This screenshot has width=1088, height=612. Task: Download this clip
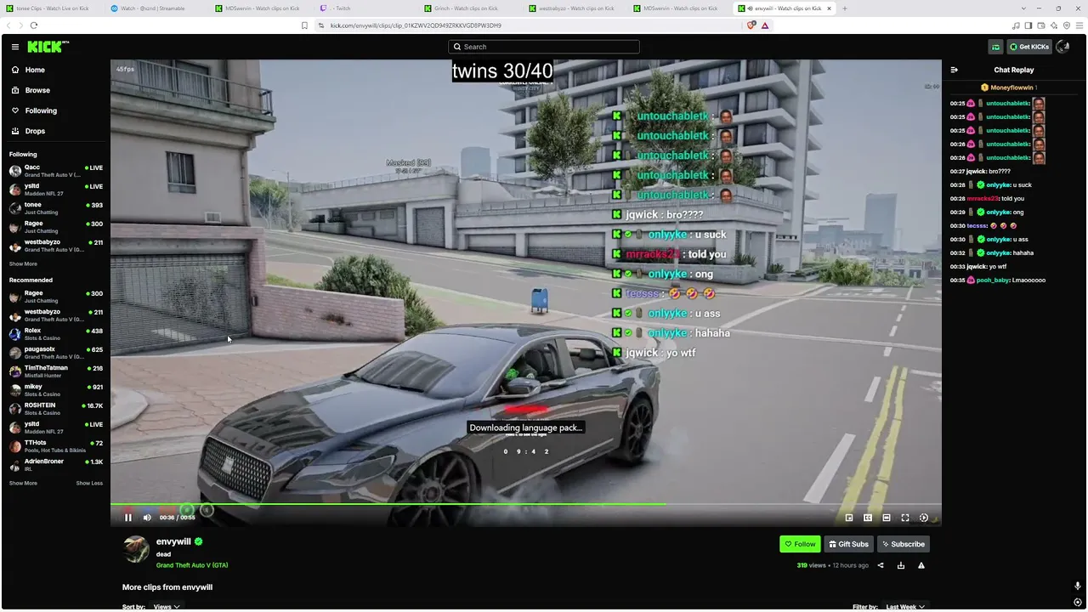pyautogui.click(x=901, y=565)
